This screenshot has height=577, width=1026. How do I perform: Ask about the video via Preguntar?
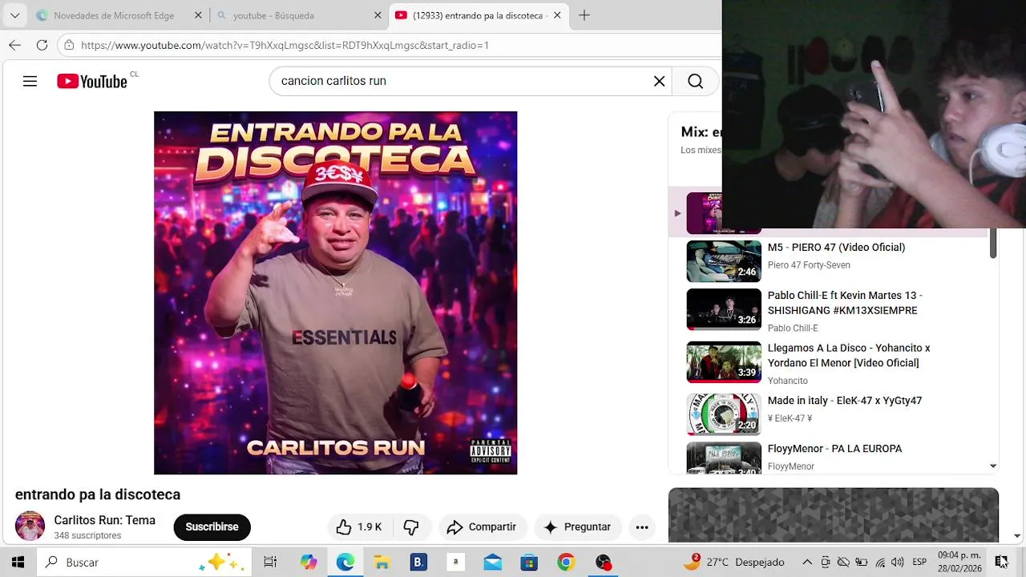click(x=577, y=527)
